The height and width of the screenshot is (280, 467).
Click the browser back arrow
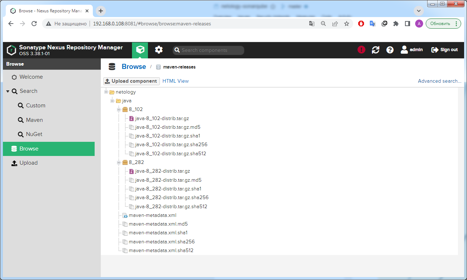(11, 24)
